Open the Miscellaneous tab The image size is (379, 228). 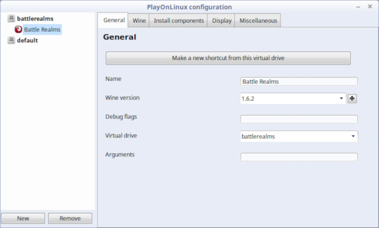pyautogui.click(x=258, y=21)
